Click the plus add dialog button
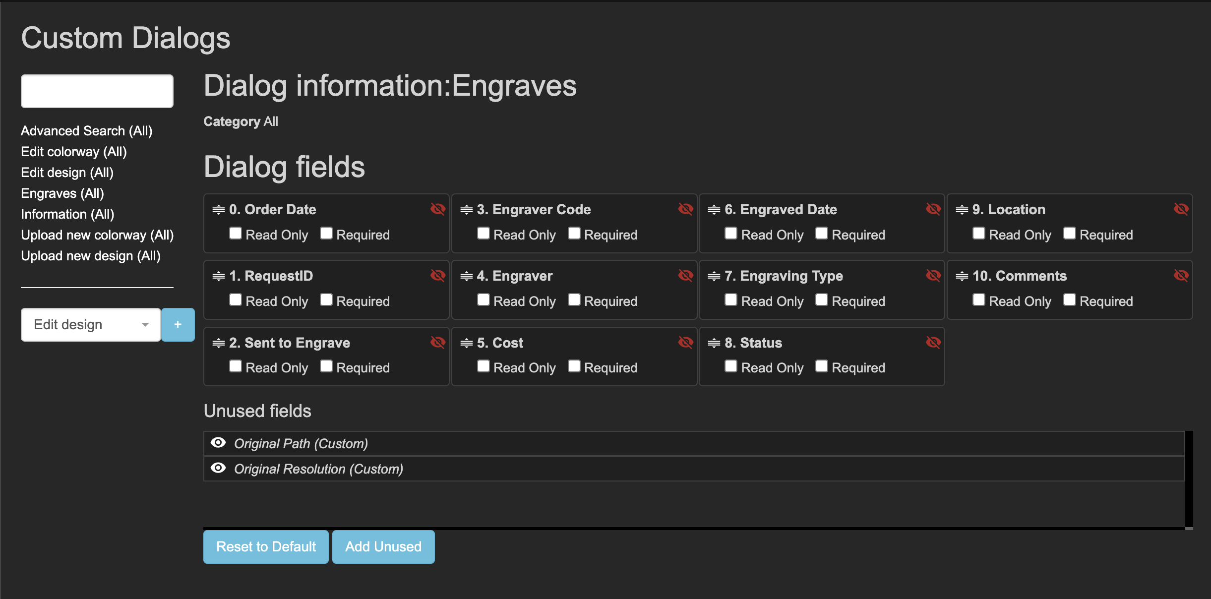This screenshot has height=599, width=1211. pyautogui.click(x=178, y=325)
